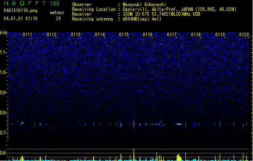Click the observer name Masayuki Kobayashi
Image resolution: width=253 pixels, height=161 pixels.
pyautogui.click(x=144, y=4)
